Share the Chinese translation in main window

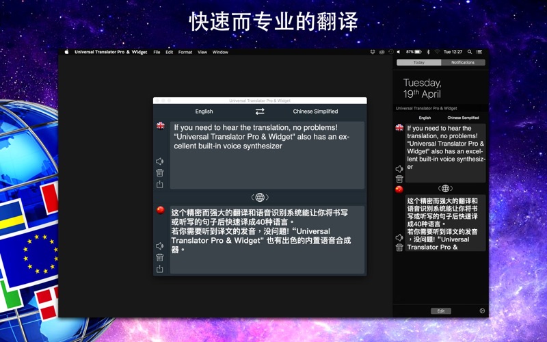[x=159, y=269]
